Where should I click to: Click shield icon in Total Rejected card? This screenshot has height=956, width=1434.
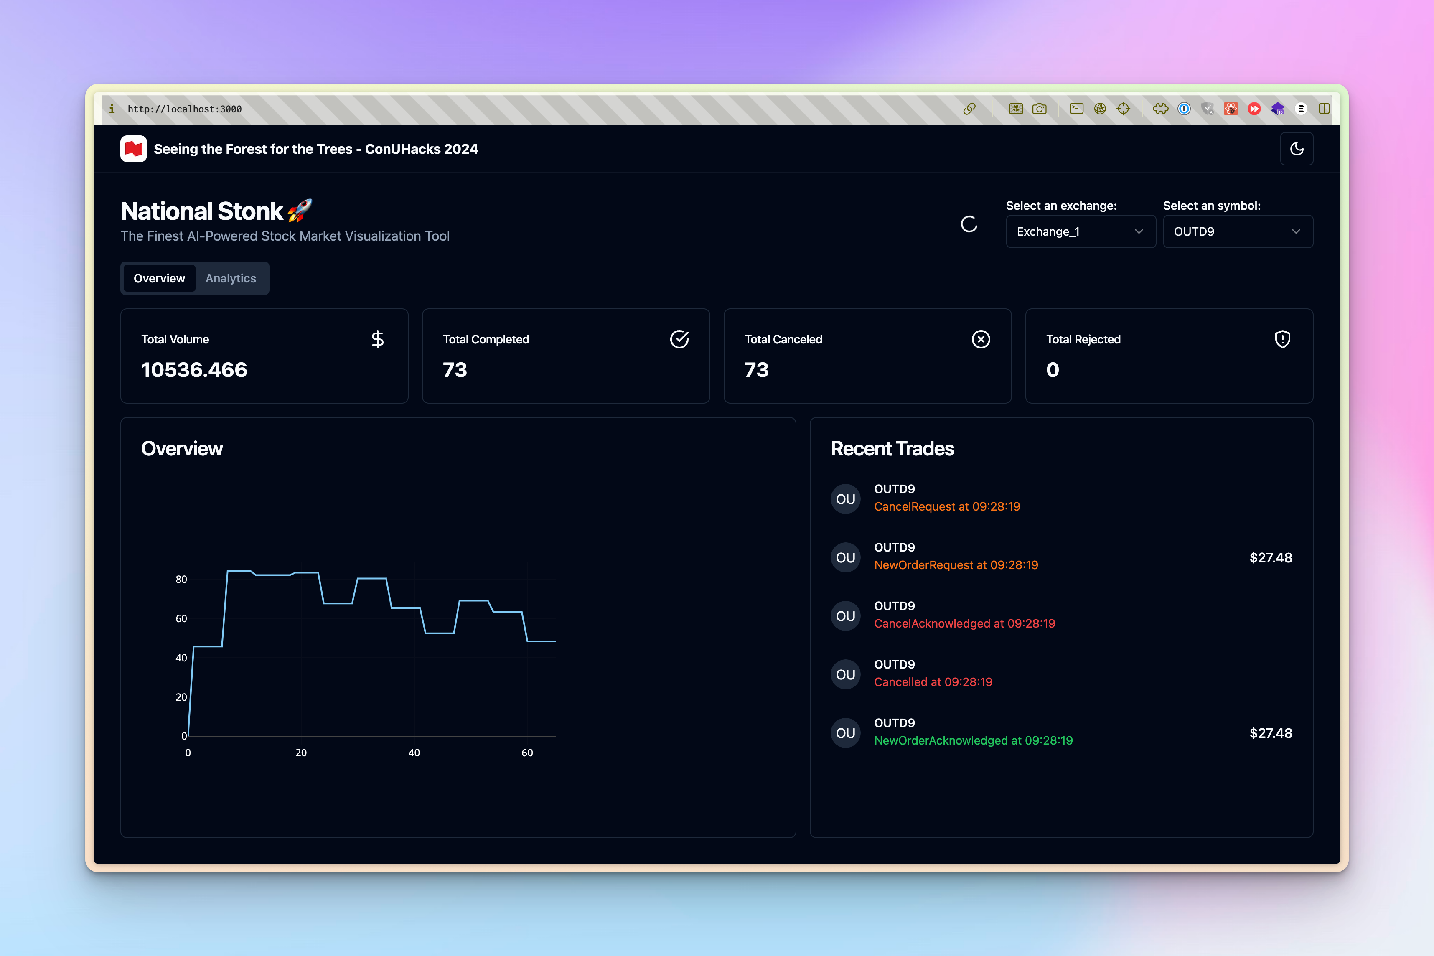click(1282, 339)
